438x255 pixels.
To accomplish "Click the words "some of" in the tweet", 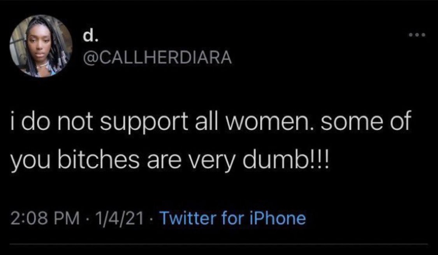I will click(366, 122).
